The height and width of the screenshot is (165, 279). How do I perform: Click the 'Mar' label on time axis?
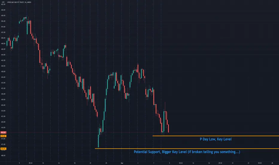(122, 163)
